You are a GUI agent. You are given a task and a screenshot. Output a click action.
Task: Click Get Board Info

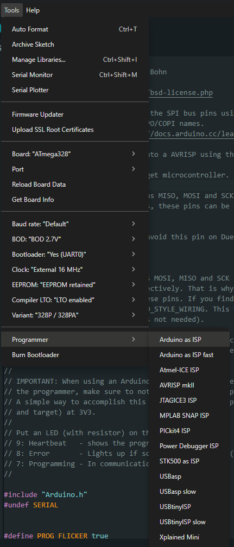coord(75,200)
